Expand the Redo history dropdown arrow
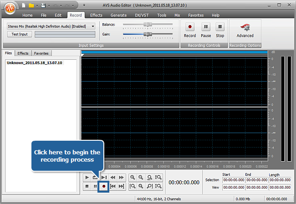 tap(73, 5)
